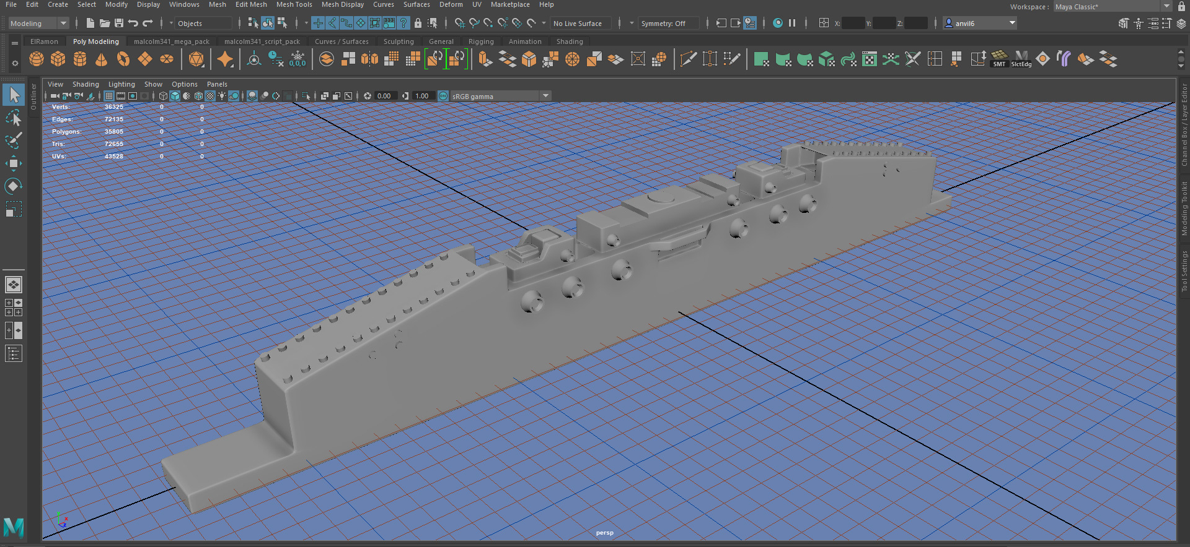Create a polygon cube from the shelf
This screenshot has width=1190, height=547.
58,59
